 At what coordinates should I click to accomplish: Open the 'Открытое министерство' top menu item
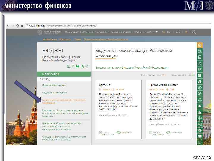pos(121,32)
